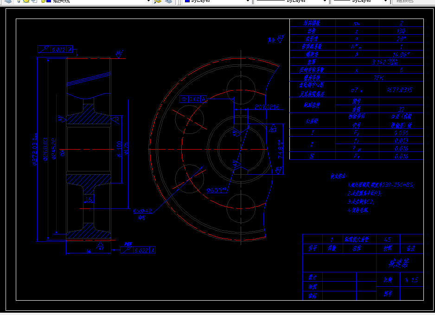Select modification coefficient value 0

click(401, 70)
